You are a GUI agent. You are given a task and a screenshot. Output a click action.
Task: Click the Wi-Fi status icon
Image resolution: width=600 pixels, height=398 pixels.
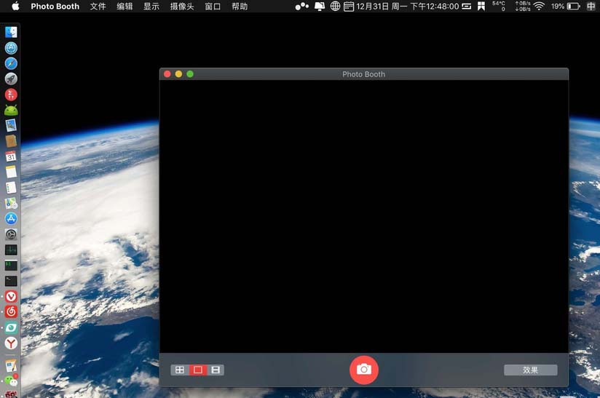[539, 7]
